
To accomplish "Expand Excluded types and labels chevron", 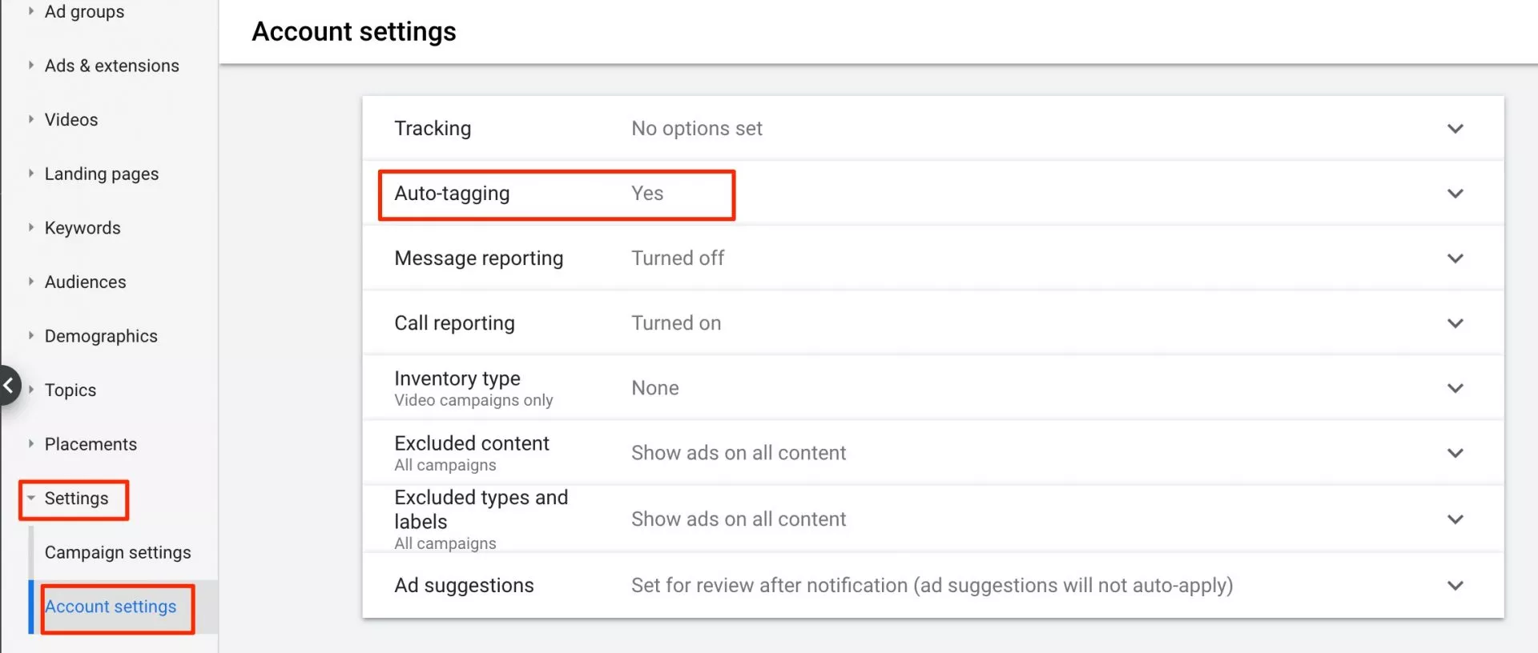I will [x=1455, y=519].
